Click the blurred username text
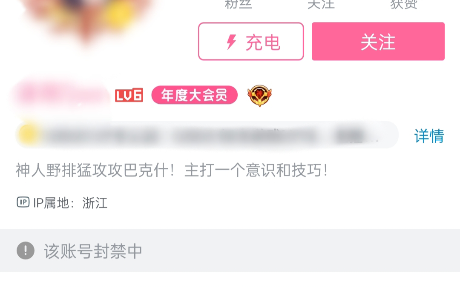Image resolution: width=460 pixels, height=287 pixels. 61,95
